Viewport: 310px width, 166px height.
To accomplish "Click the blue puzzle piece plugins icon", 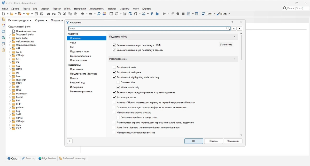I will 157,14.
